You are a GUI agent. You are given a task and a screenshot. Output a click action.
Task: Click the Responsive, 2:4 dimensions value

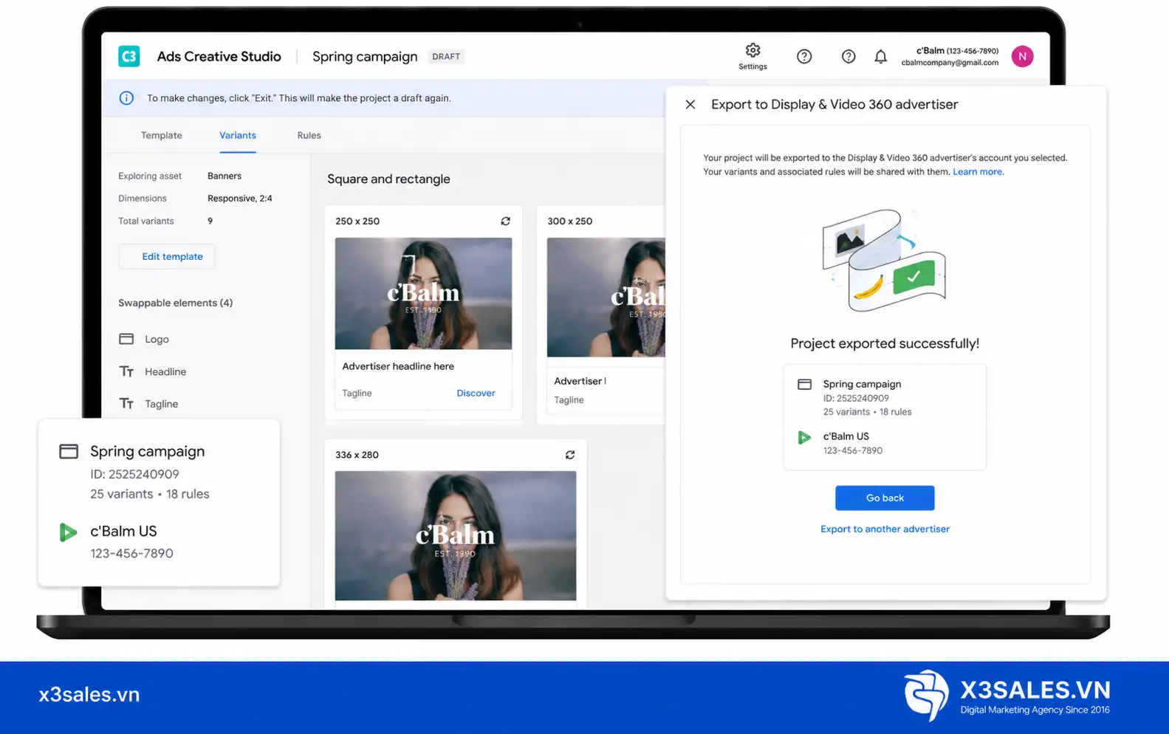pos(240,199)
